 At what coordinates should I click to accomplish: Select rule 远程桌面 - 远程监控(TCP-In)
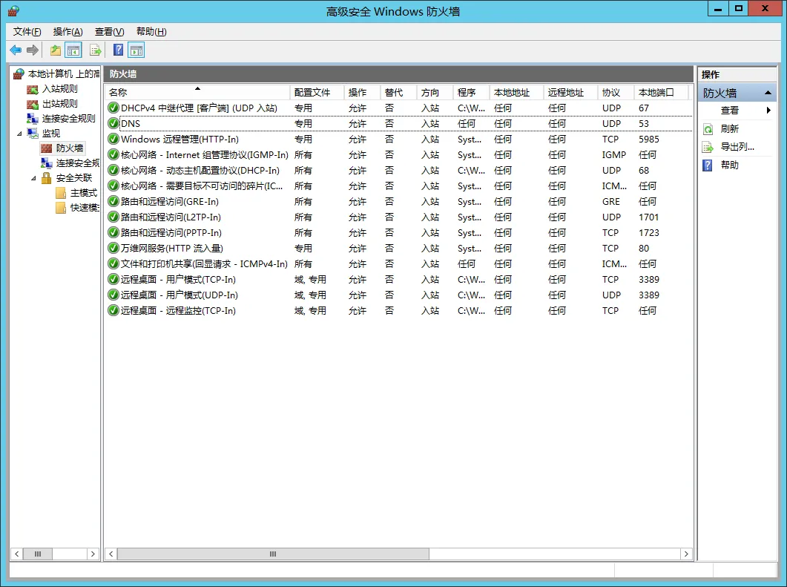pos(400,310)
